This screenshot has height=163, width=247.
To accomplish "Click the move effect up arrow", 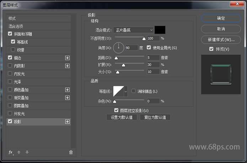I will point(19,152).
